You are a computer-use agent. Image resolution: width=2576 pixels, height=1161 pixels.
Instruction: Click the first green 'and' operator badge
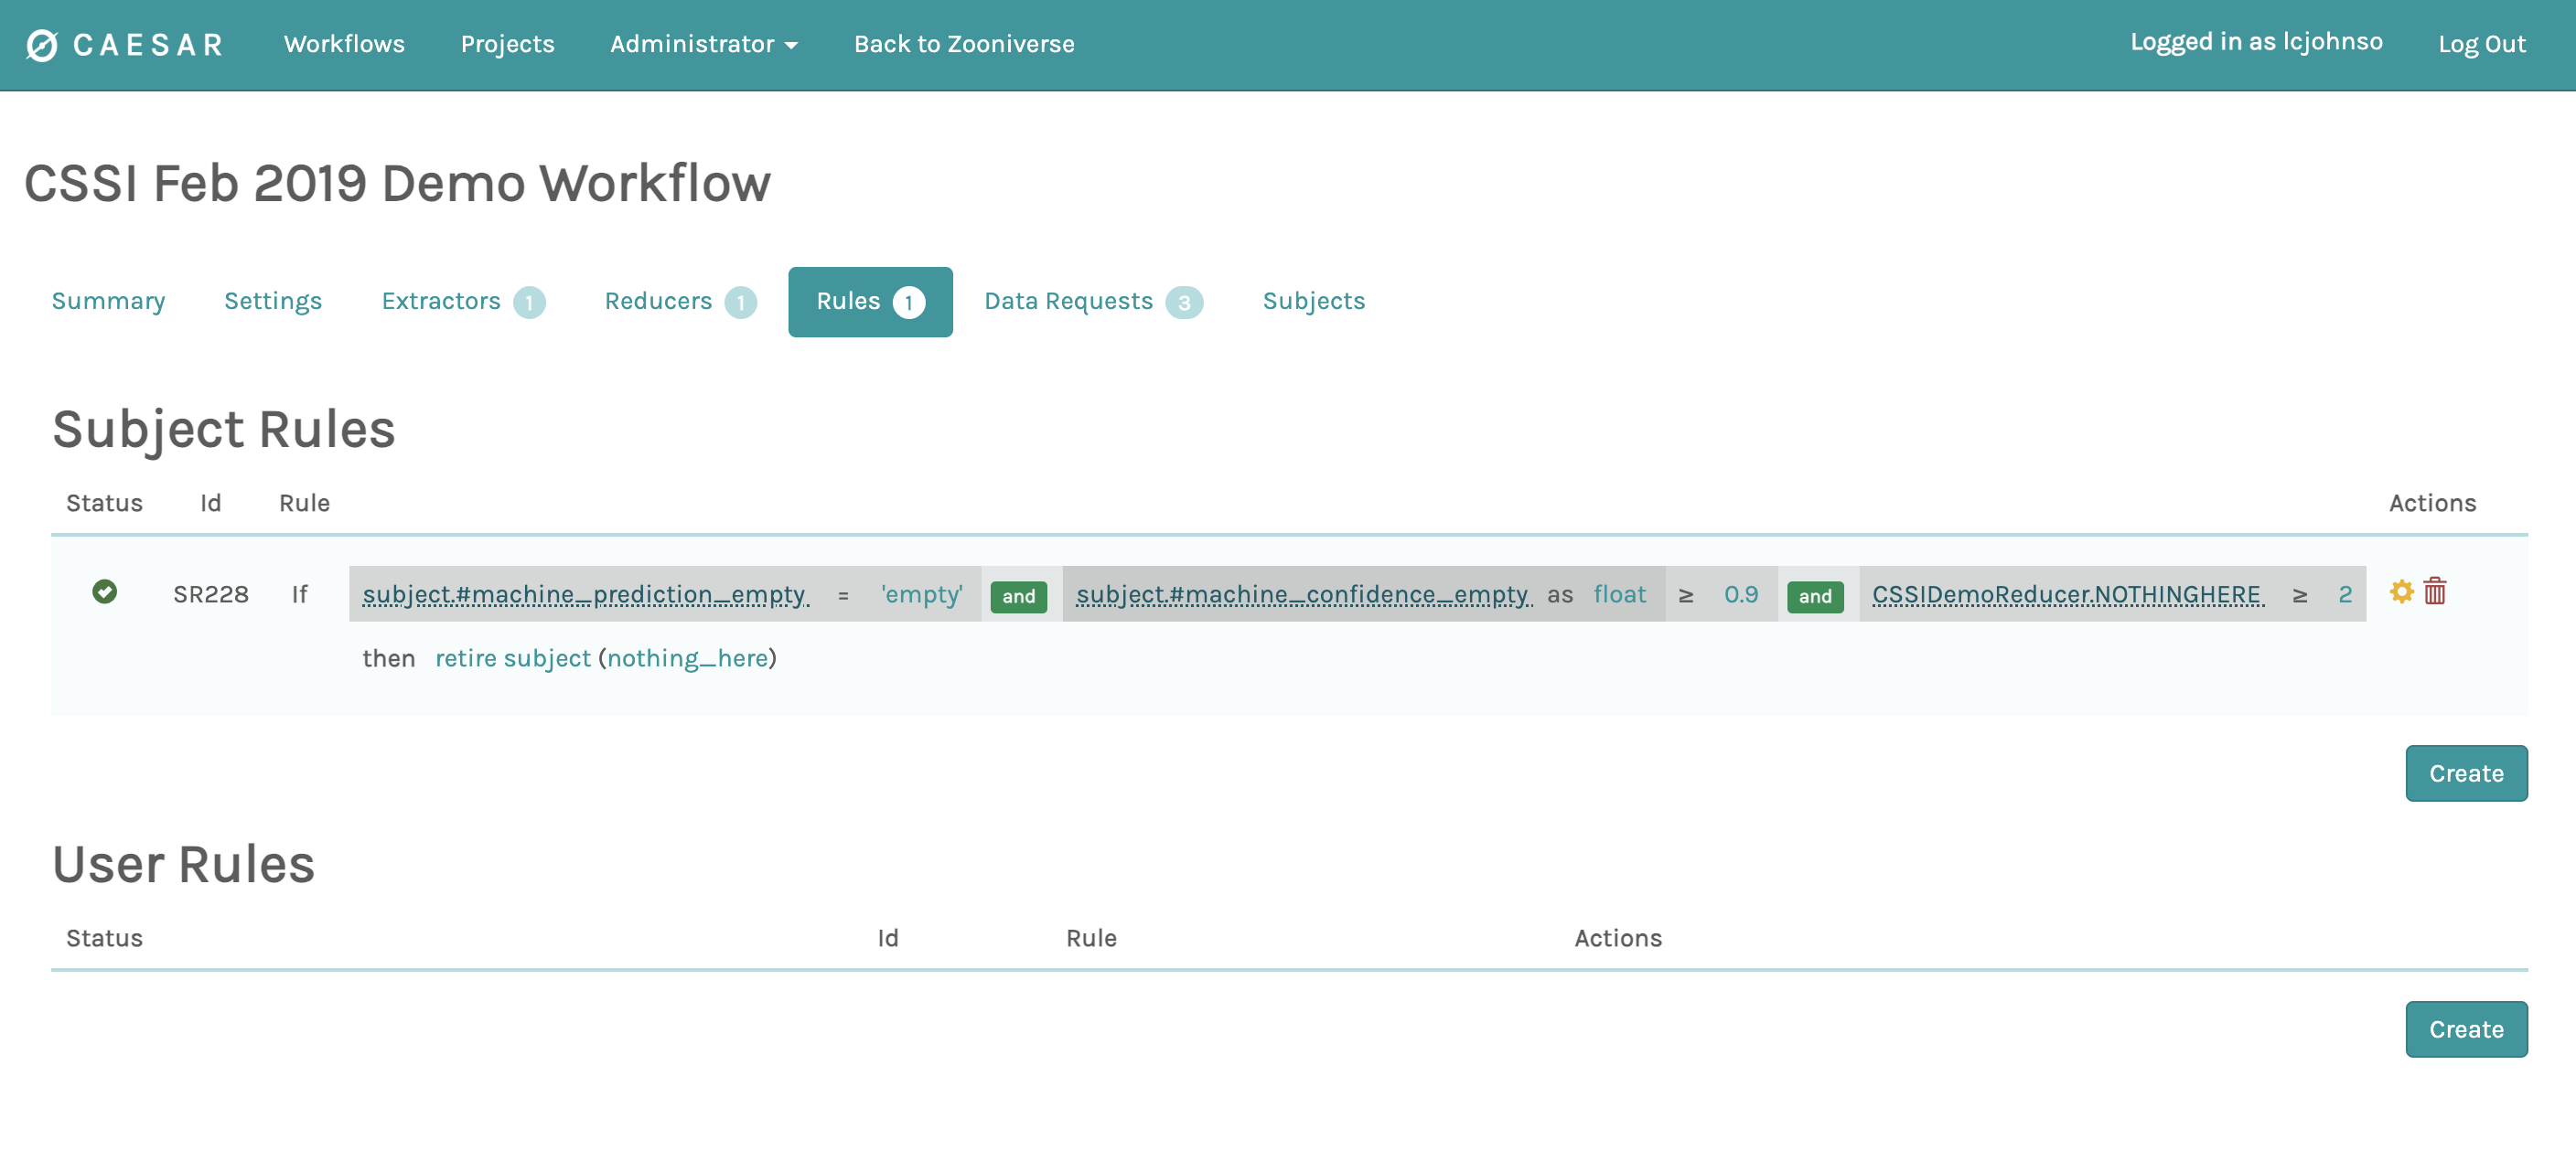coord(1018,596)
